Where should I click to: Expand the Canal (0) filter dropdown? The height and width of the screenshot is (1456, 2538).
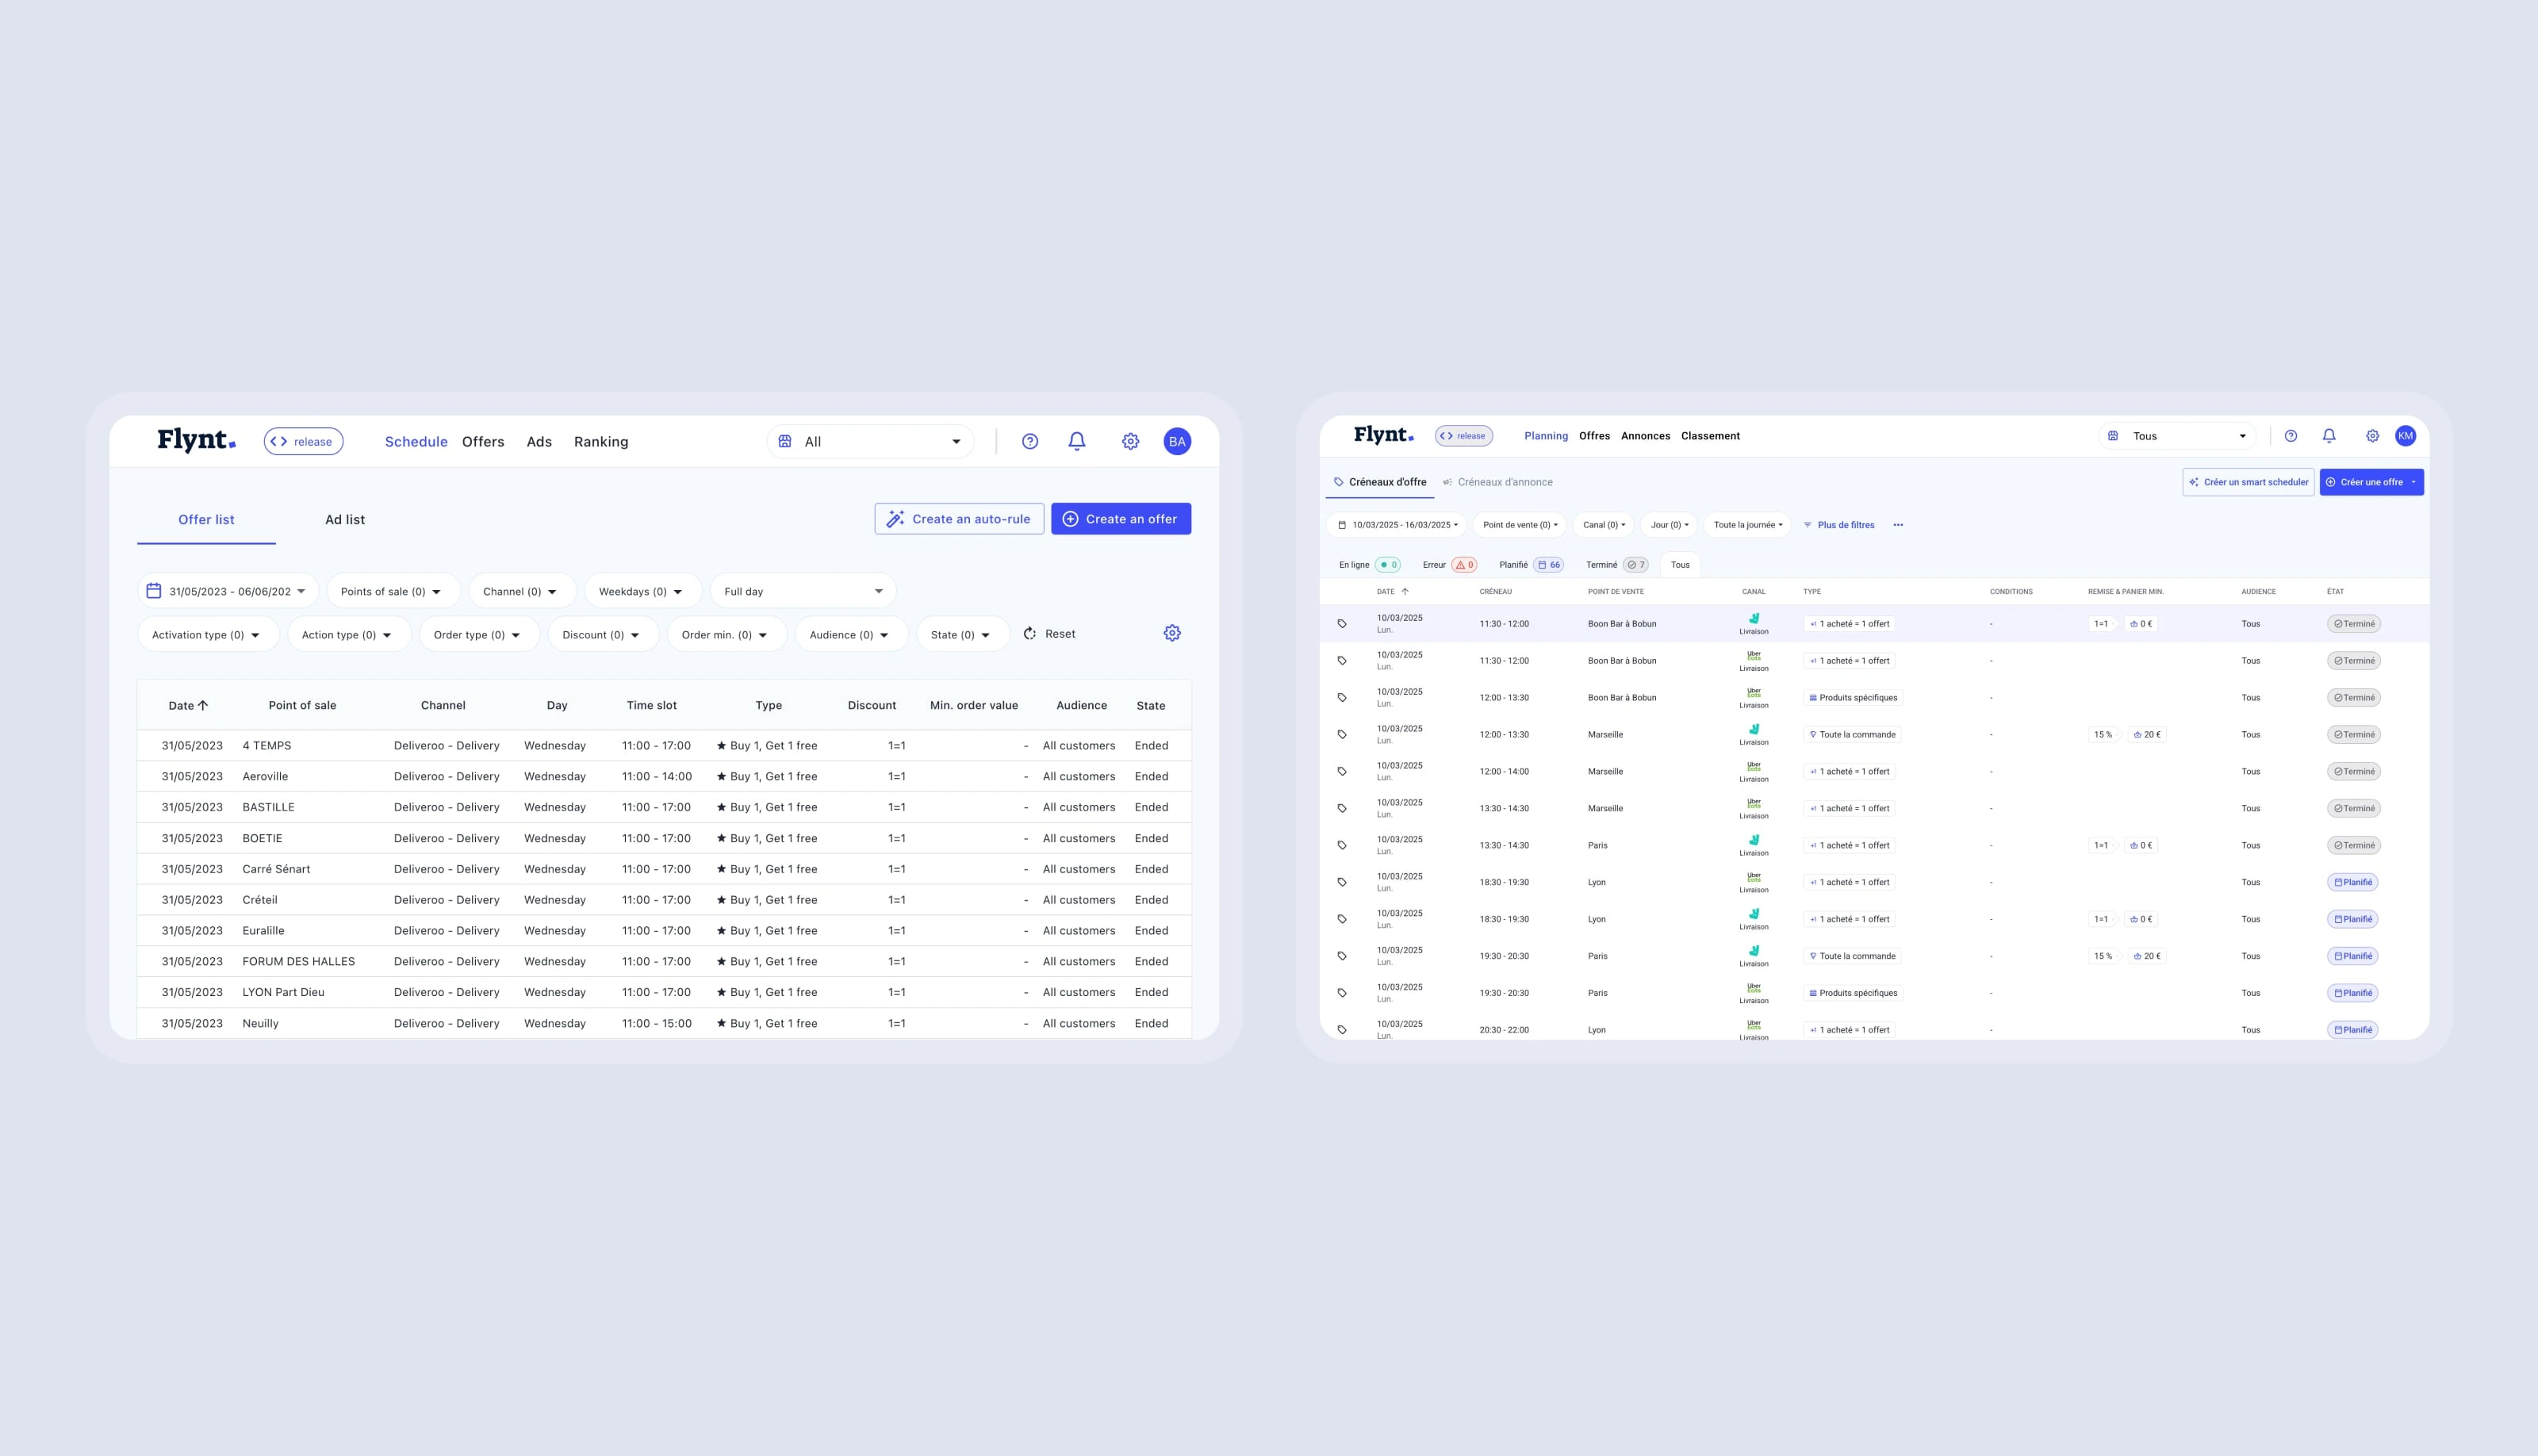1603,525
